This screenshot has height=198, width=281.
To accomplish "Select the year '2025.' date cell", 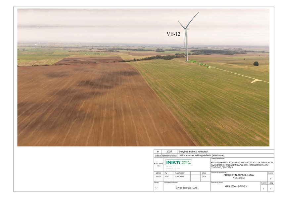I will click(169, 151).
